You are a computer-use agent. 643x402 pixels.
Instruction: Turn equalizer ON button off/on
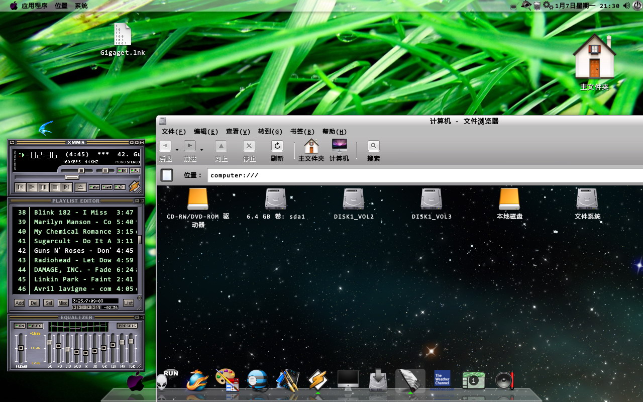coord(20,326)
